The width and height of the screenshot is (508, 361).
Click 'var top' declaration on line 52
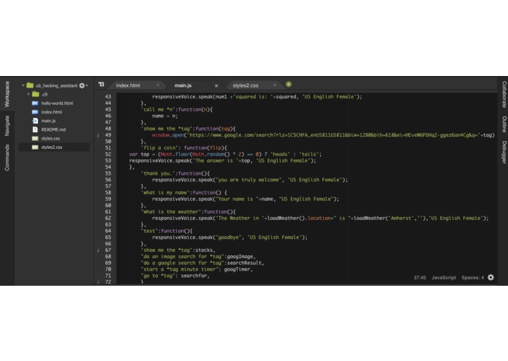coord(139,154)
